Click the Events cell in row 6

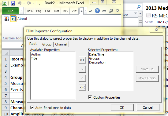17,89
